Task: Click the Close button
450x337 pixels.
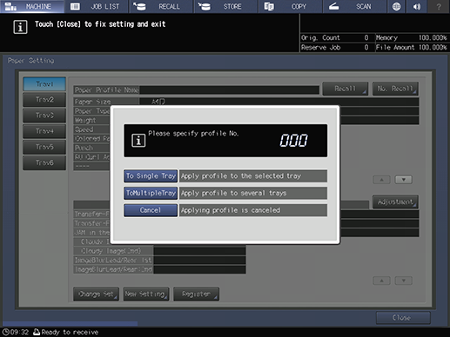Action: (x=403, y=318)
